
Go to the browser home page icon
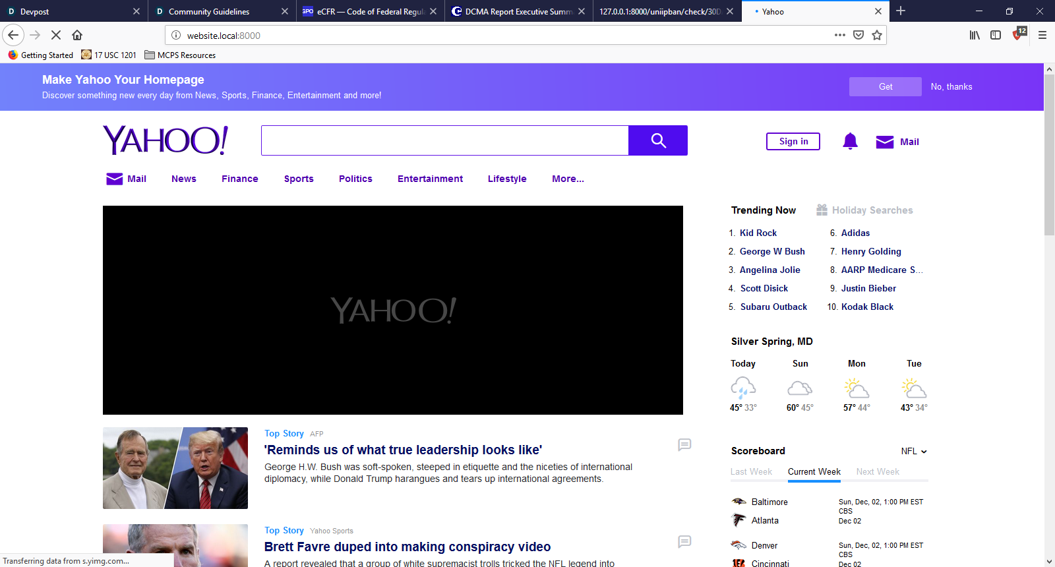[x=77, y=35]
